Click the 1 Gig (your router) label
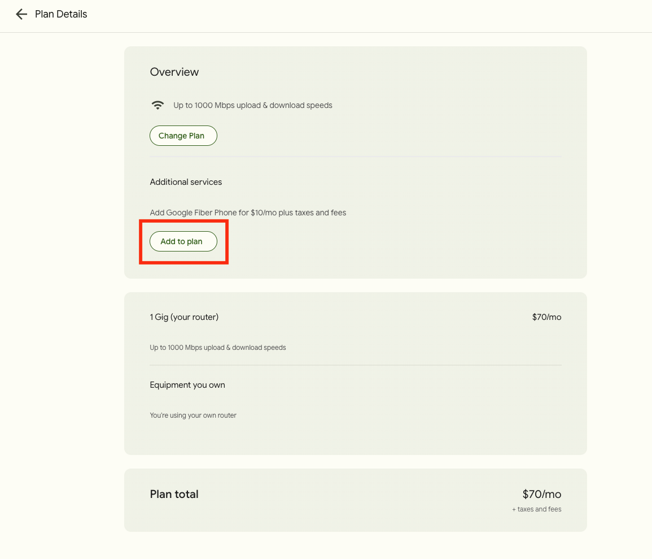This screenshot has height=559, width=652. [184, 317]
